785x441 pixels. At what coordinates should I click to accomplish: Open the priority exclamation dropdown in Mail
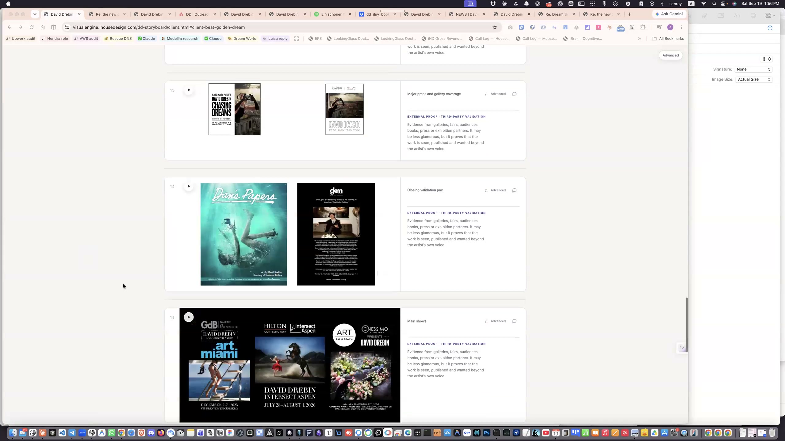766,59
